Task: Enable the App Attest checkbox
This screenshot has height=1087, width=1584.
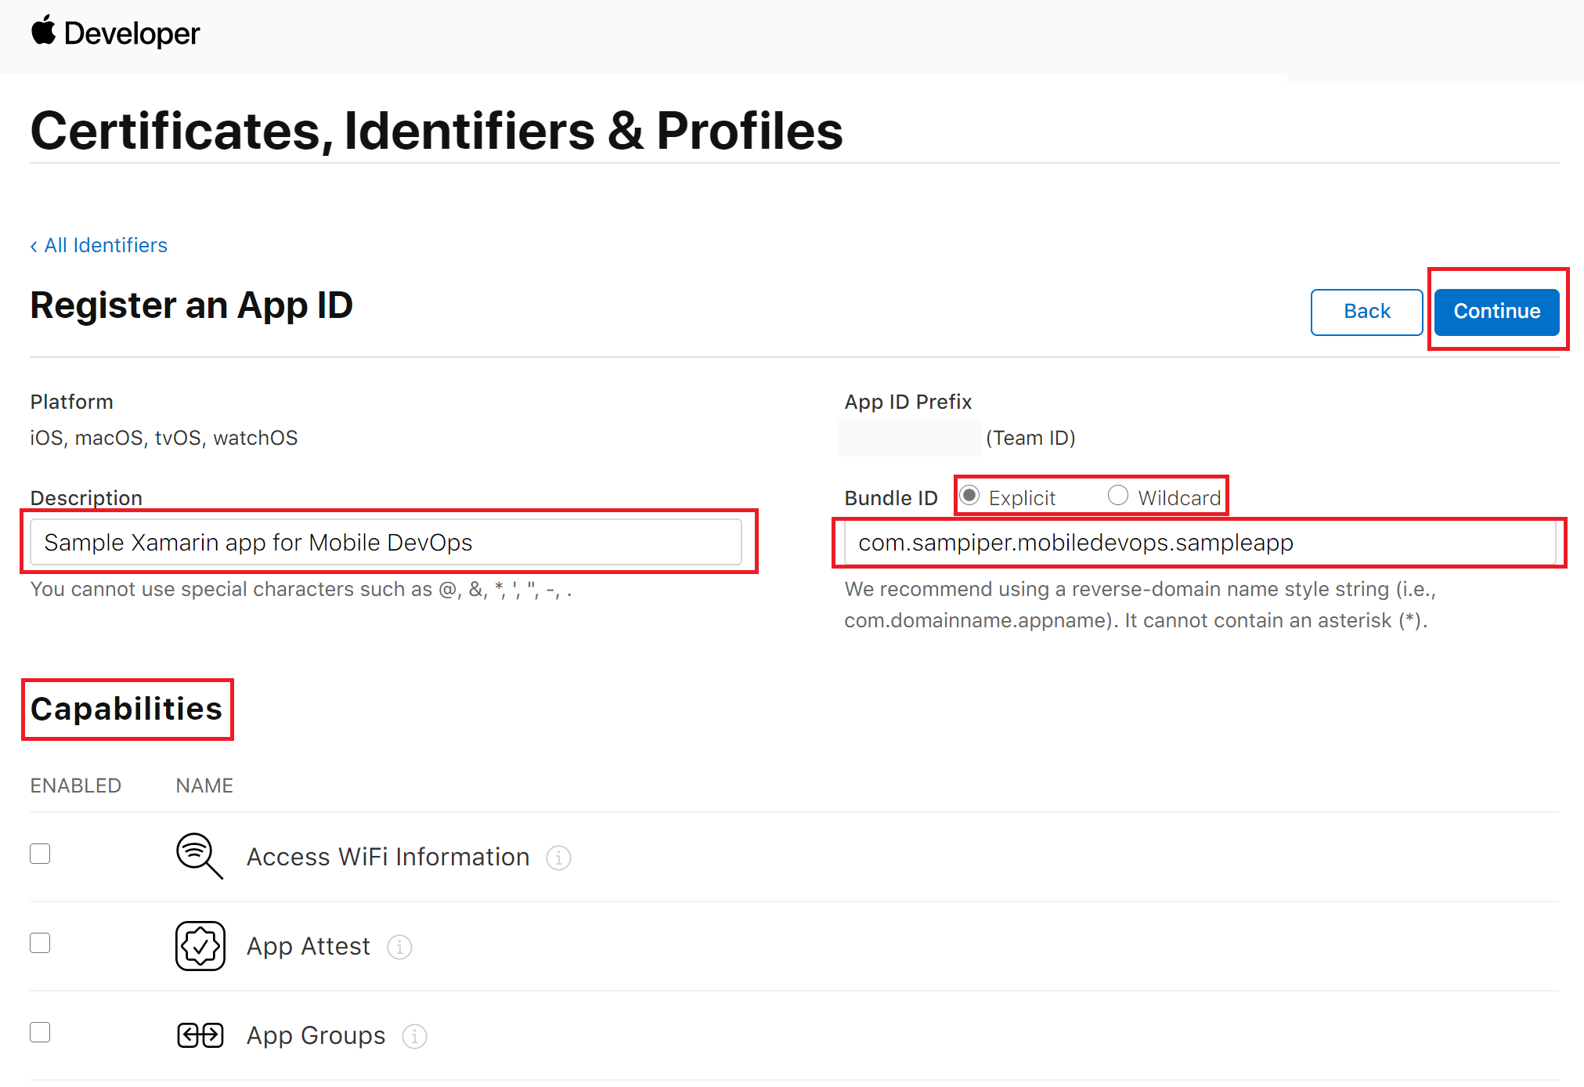Action: point(40,943)
